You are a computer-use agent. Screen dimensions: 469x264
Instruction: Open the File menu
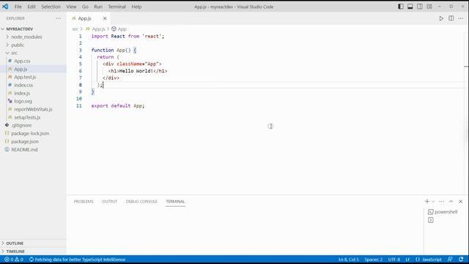pos(18,7)
